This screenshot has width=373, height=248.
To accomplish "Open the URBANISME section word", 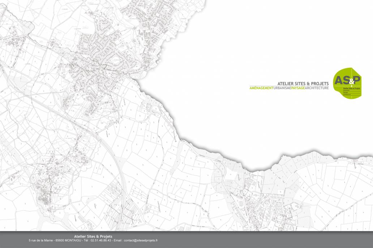I will (x=282, y=88).
